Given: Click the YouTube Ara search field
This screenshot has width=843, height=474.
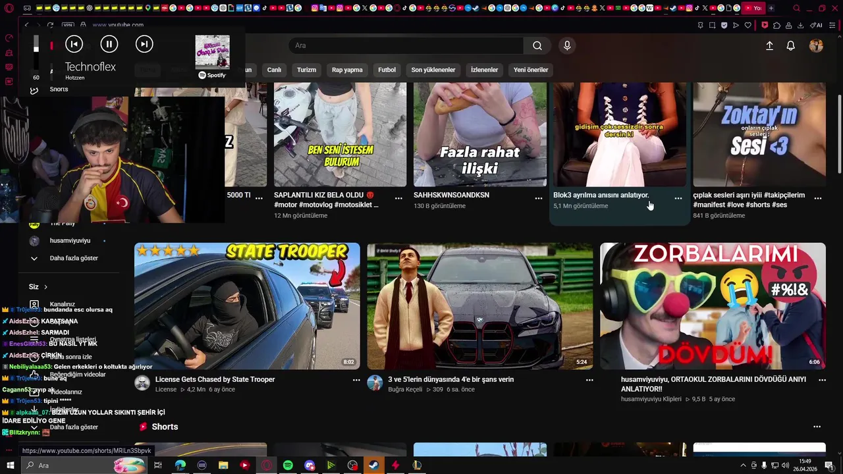Looking at the screenshot, I should coord(406,45).
